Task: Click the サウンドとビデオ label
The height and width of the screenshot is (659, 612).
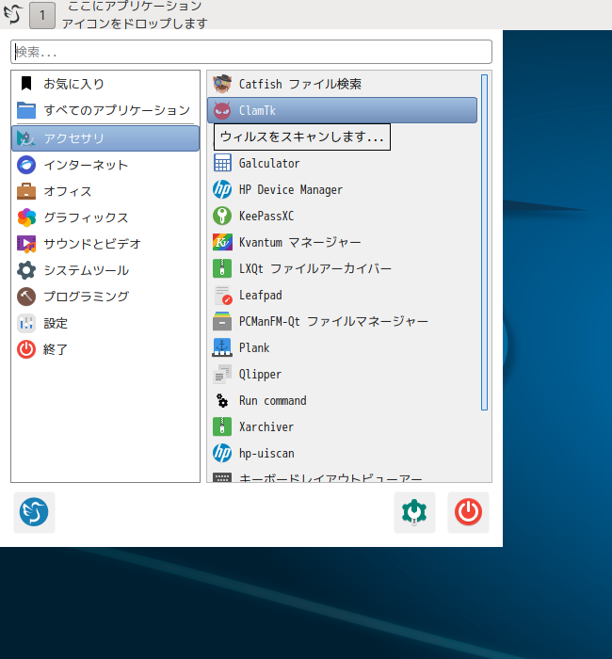Action: (x=92, y=244)
